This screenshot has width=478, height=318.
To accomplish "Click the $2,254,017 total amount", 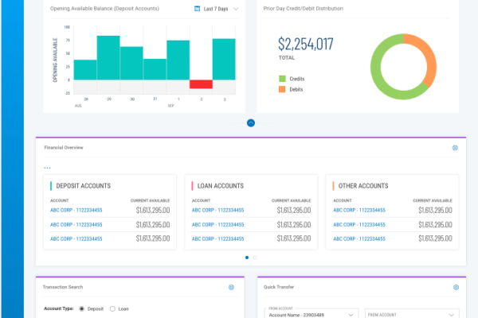I will (305, 45).
